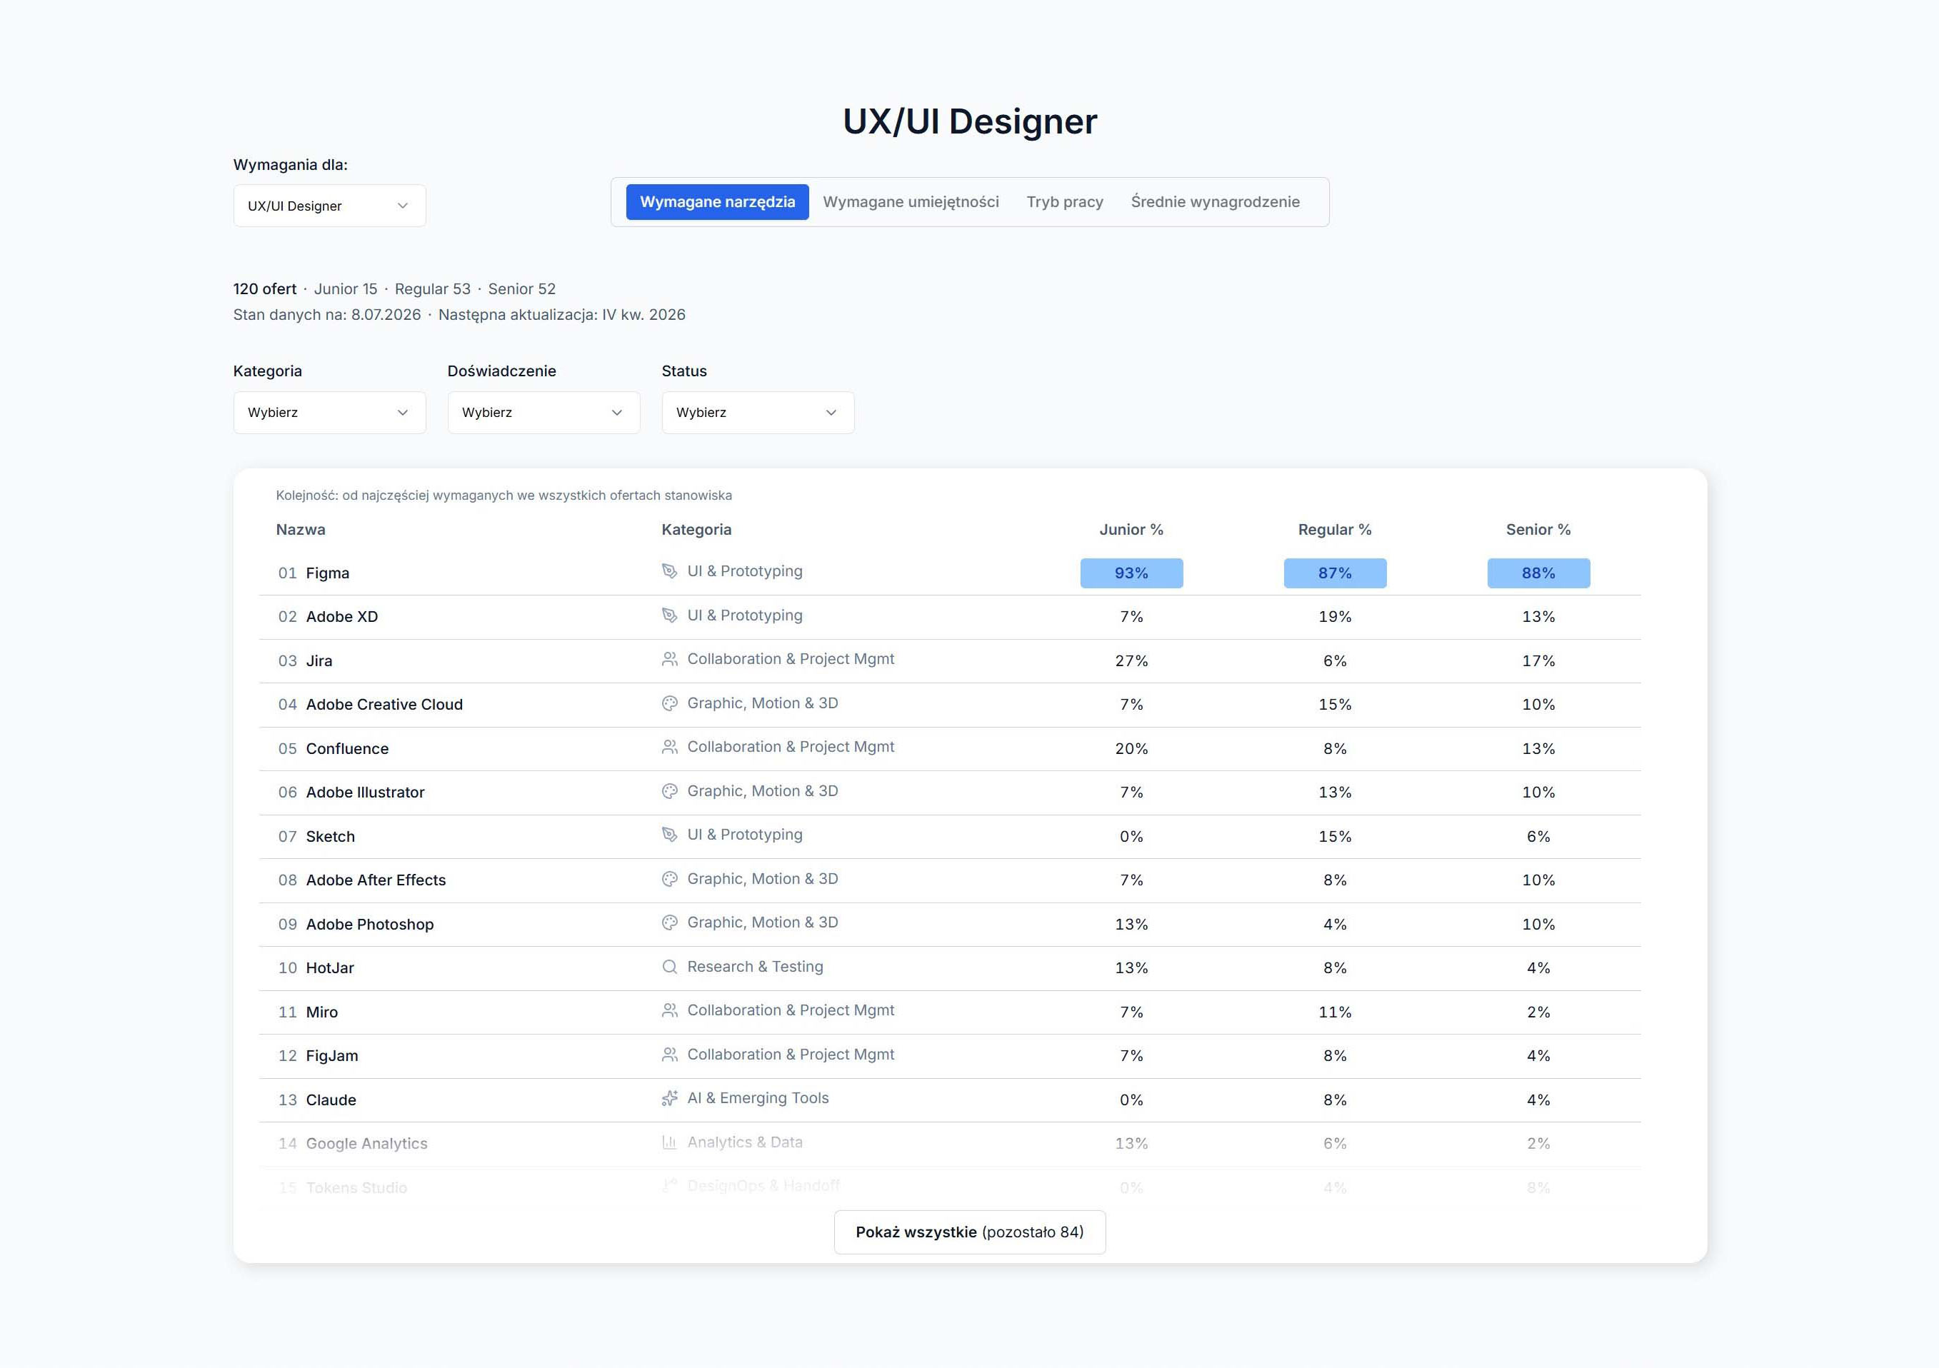Click the Junior % column header
This screenshot has height=1368, width=1939.
[x=1131, y=530]
